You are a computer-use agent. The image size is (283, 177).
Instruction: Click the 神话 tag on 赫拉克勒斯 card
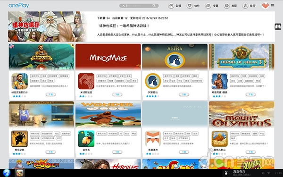[x=51, y=81]
